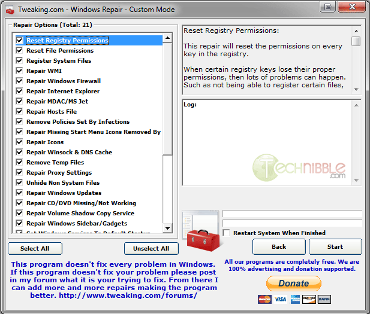Go Back to previous step

click(279, 246)
